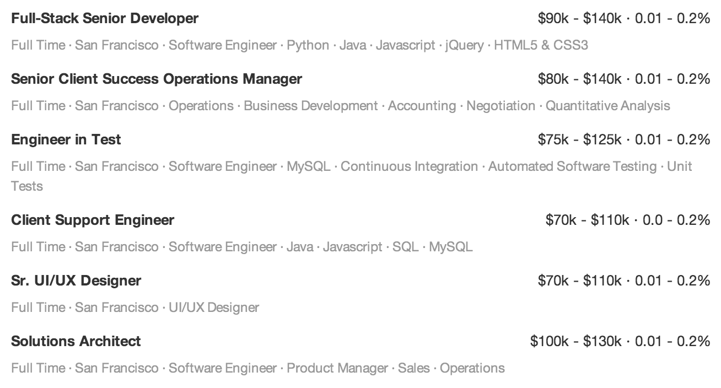
Task: Open the Senior Client Success Operations Manager listing
Action: (x=157, y=79)
